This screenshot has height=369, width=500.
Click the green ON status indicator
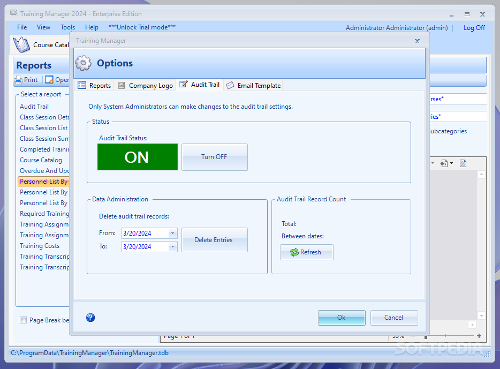(x=138, y=157)
